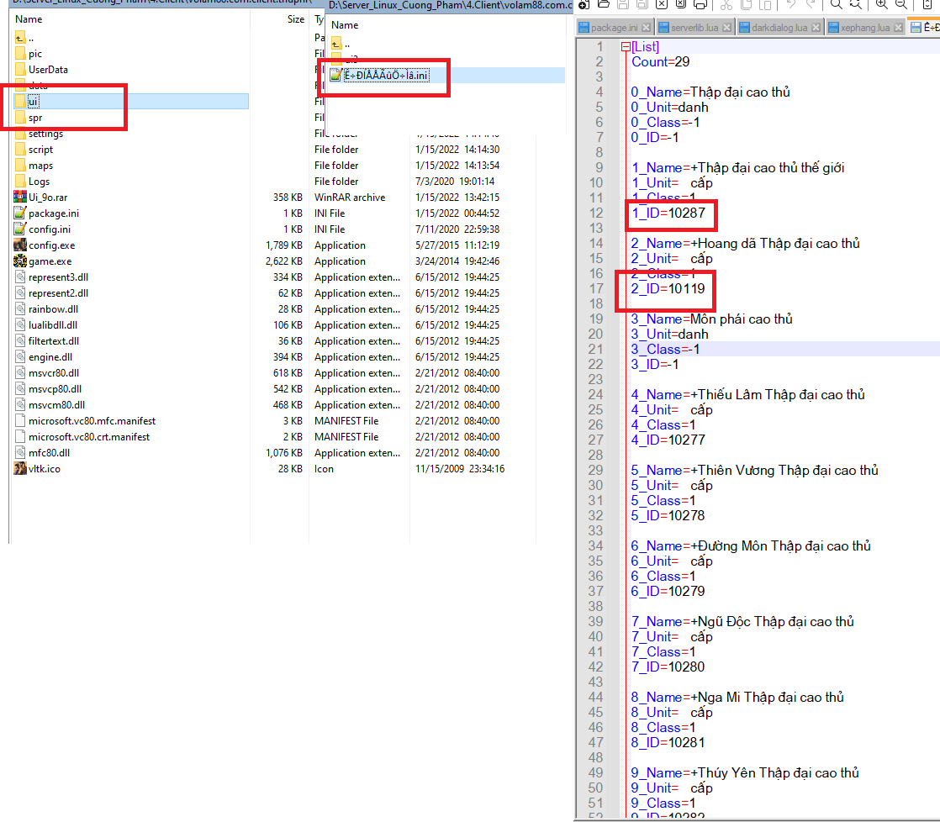Click the Paste toolbar icon

pyautogui.click(x=766, y=6)
